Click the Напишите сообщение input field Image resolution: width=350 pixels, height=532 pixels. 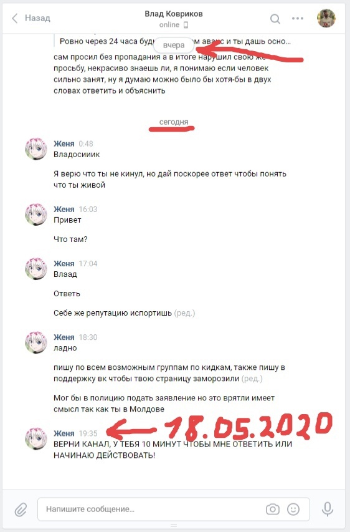pyautogui.click(x=174, y=509)
